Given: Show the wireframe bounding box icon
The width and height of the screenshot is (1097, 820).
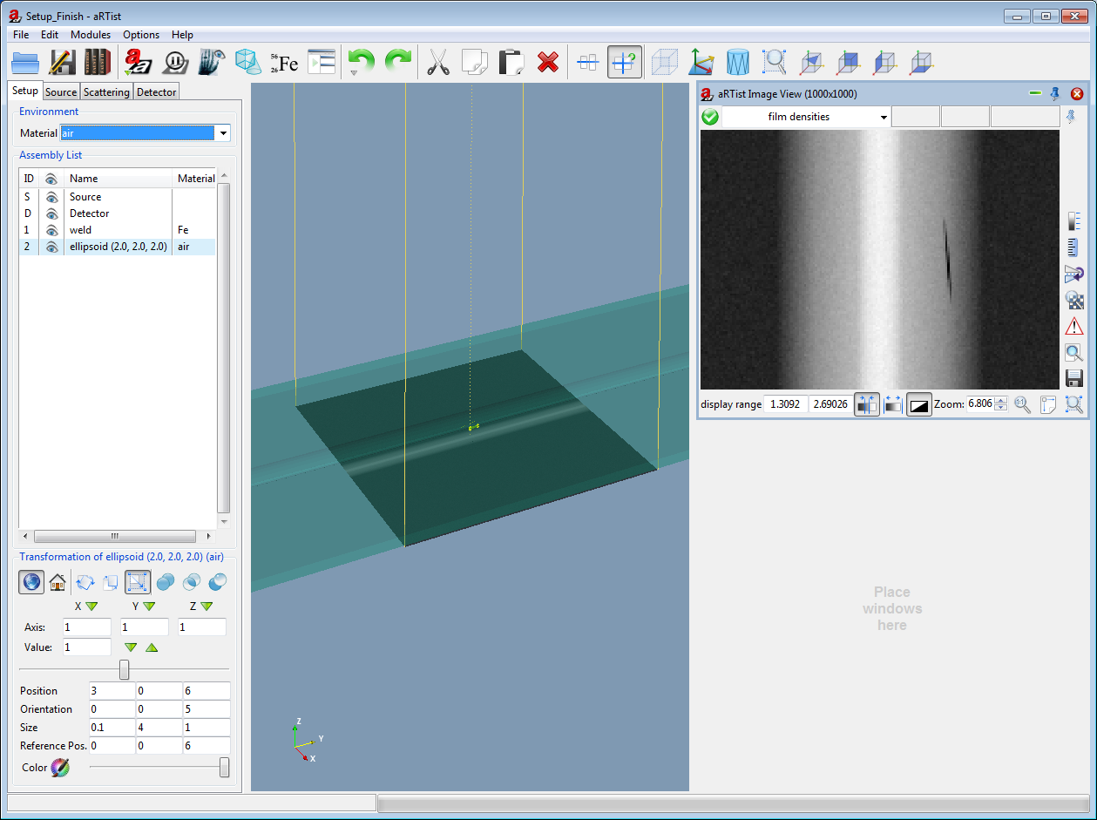Looking at the screenshot, I should point(665,62).
